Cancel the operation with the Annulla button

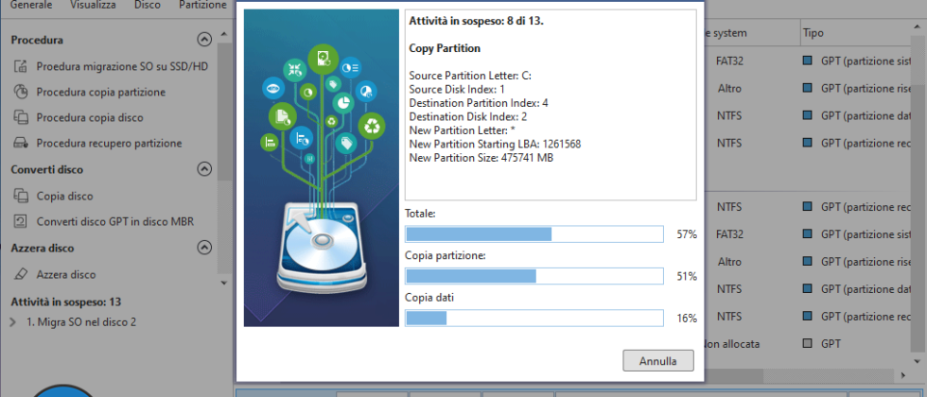click(x=658, y=360)
